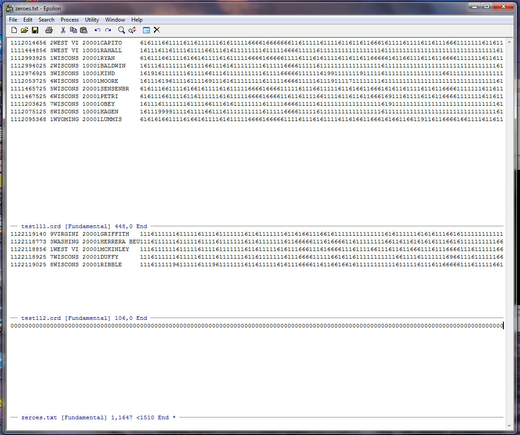Click the line of zeroes in zeroes.txt

256,326
